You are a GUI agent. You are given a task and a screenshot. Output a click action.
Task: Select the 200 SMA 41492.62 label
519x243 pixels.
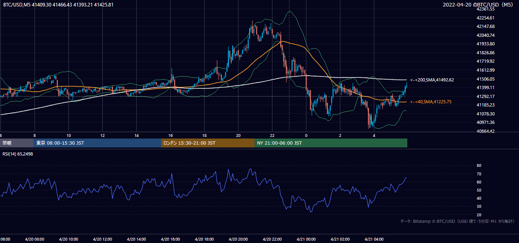tap(432, 80)
